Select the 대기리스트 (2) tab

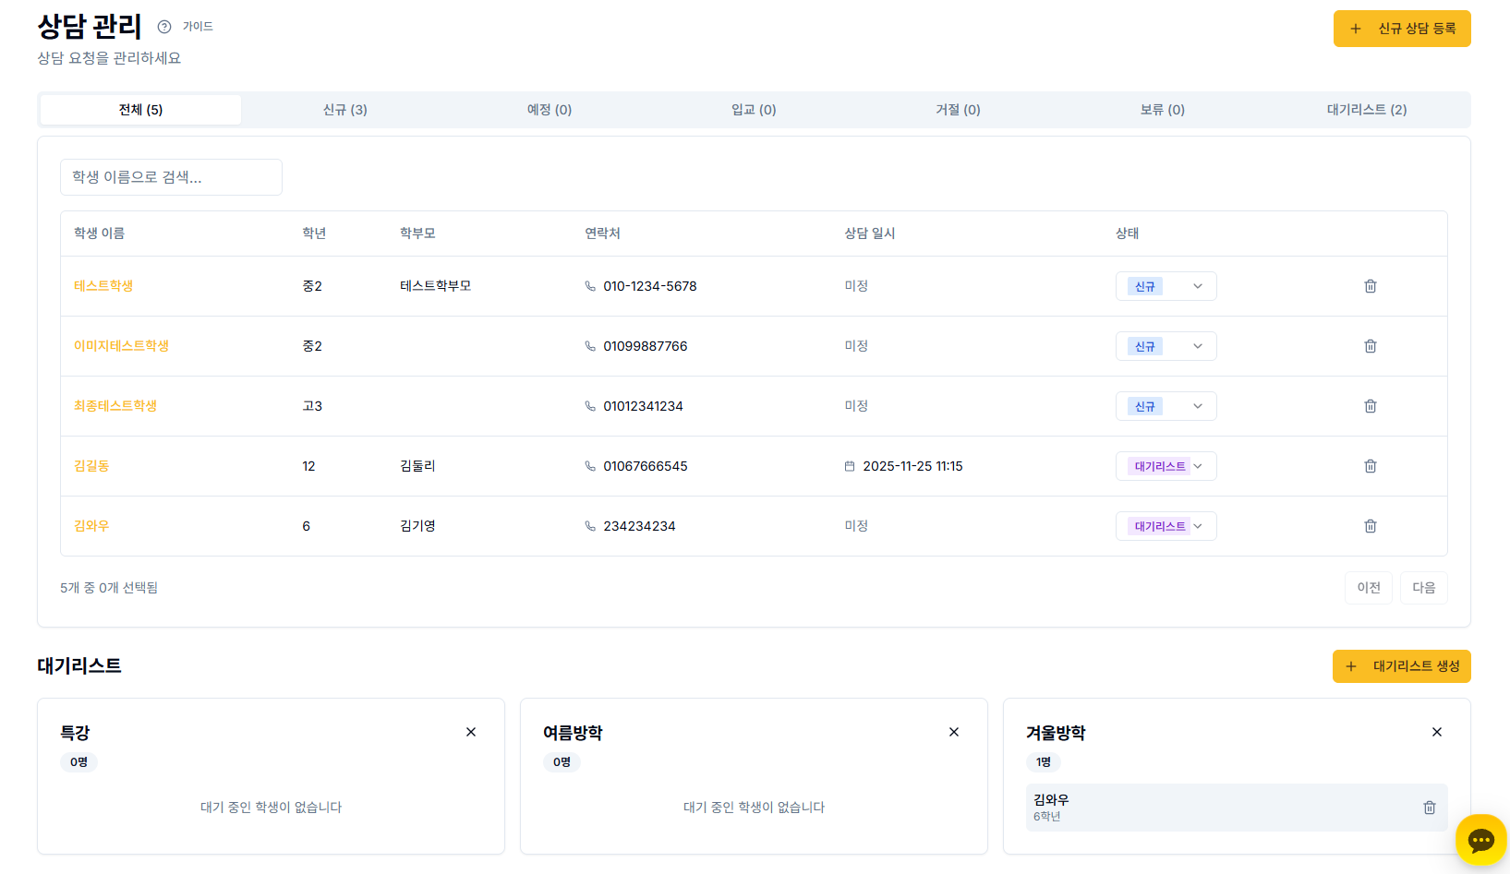[1366, 110]
